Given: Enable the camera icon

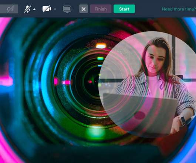Looking at the screenshot, I should [47, 9].
